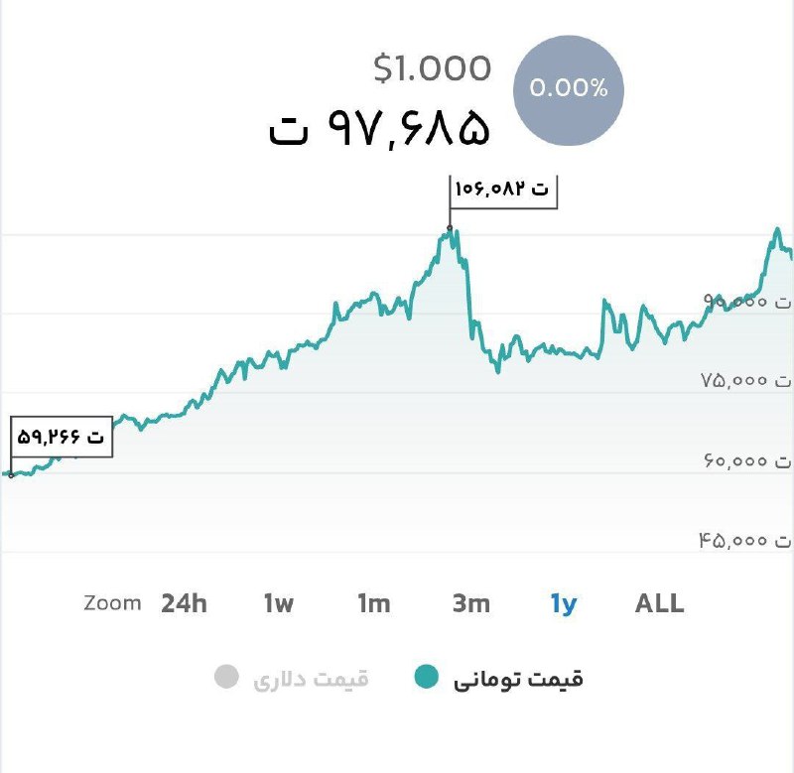Click the قیمت تومانی legend label
794x773 pixels.
click(518, 680)
